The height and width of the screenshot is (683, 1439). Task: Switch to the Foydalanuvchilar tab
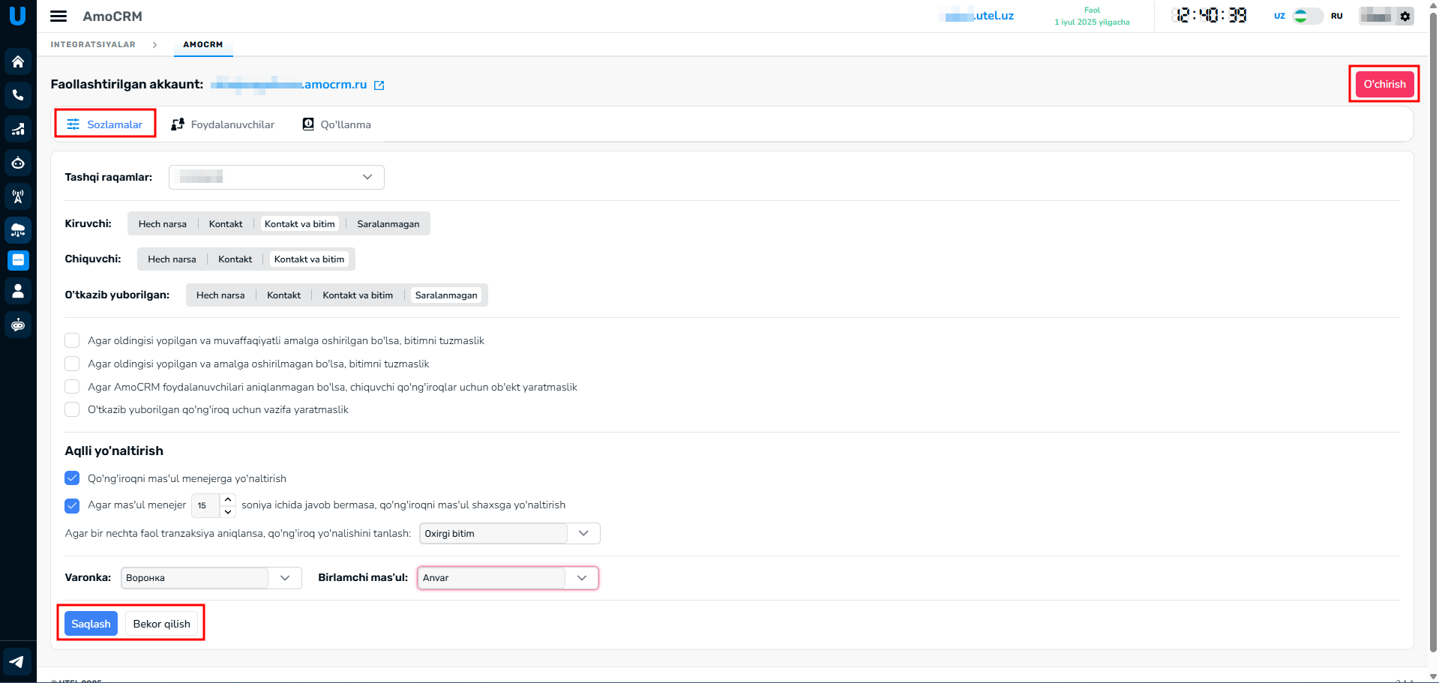(223, 124)
